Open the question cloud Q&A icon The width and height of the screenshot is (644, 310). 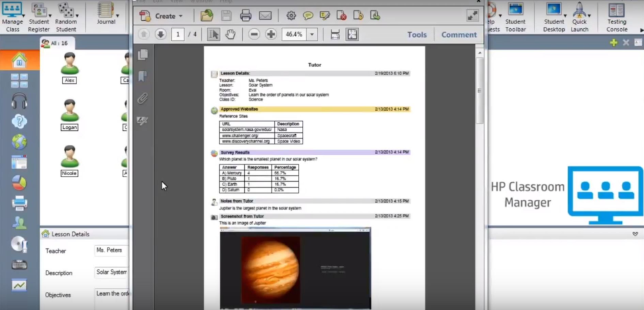point(19,121)
